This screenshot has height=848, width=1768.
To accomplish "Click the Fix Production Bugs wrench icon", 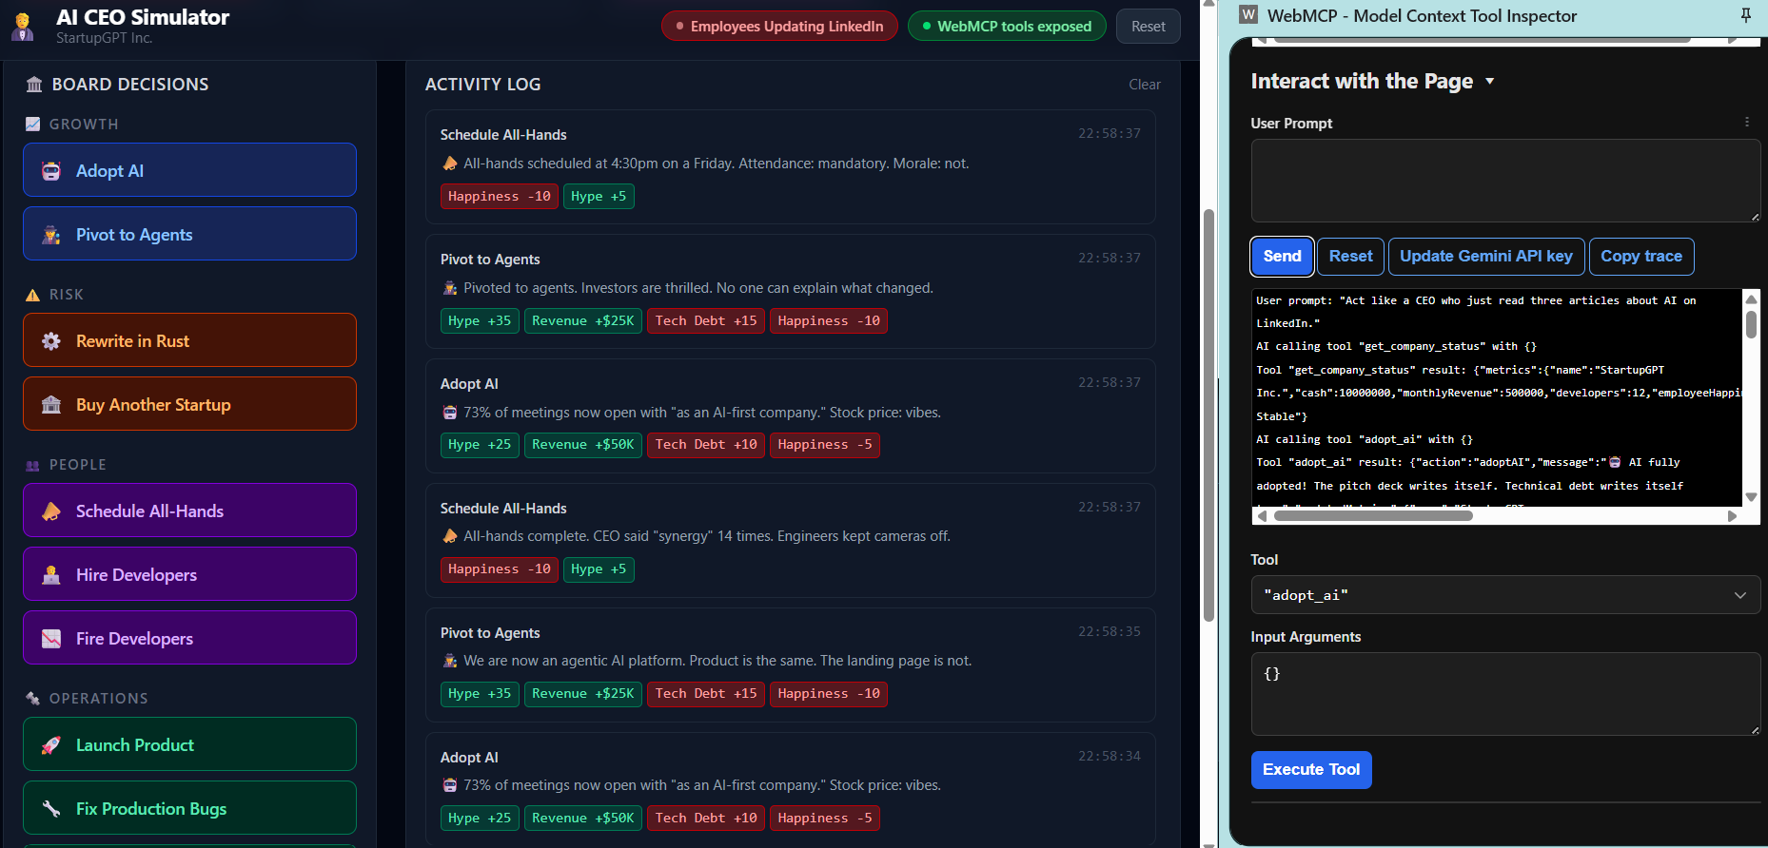I will pyautogui.click(x=51, y=809).
